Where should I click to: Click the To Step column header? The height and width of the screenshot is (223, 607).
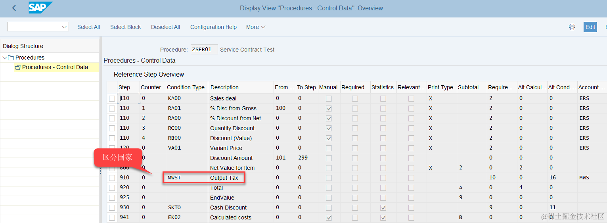coord(307,87)
